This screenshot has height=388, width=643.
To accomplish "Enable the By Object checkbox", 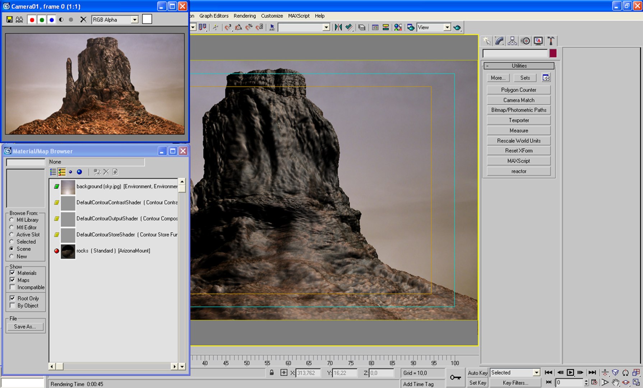I will (13, 306).
